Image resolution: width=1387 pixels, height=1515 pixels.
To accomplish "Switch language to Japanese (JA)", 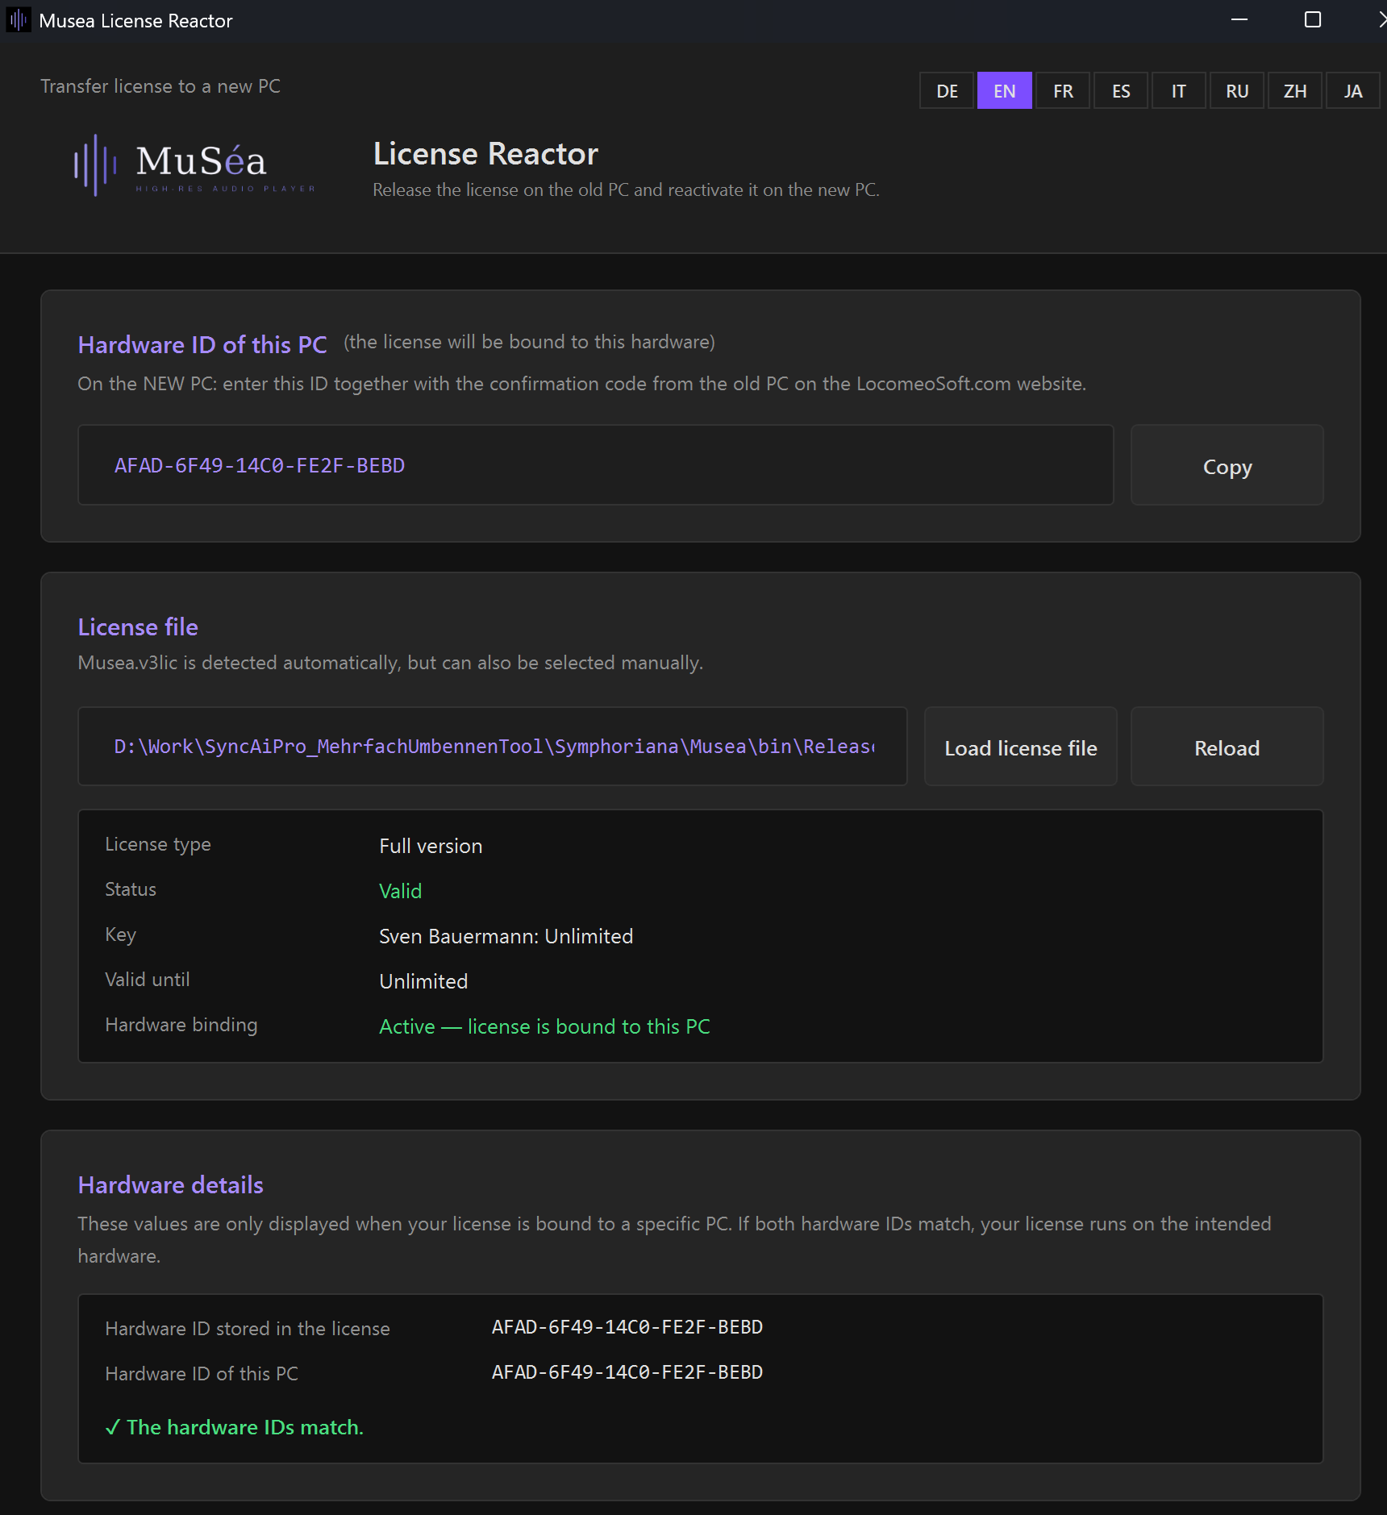I will click(1353, 91).
